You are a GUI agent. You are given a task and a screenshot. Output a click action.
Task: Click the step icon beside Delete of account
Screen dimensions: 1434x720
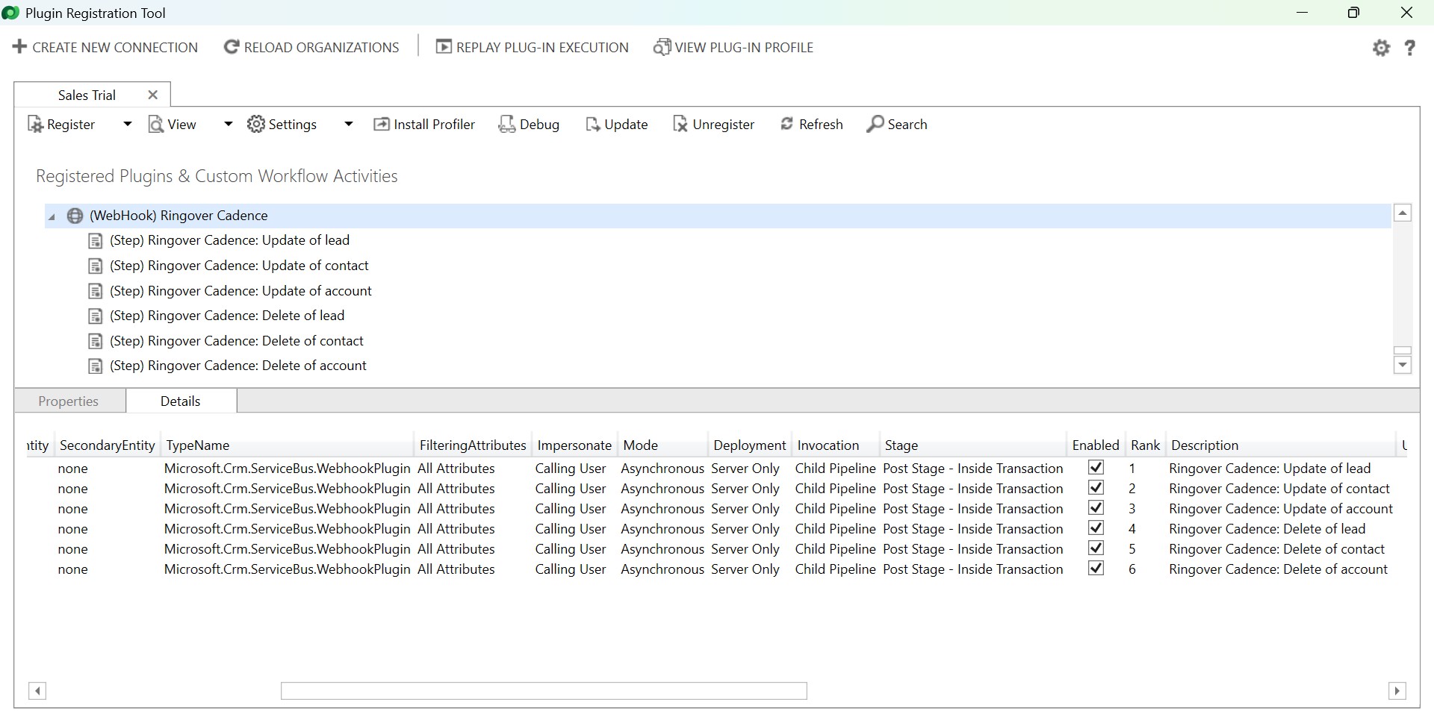click(96, 366)
